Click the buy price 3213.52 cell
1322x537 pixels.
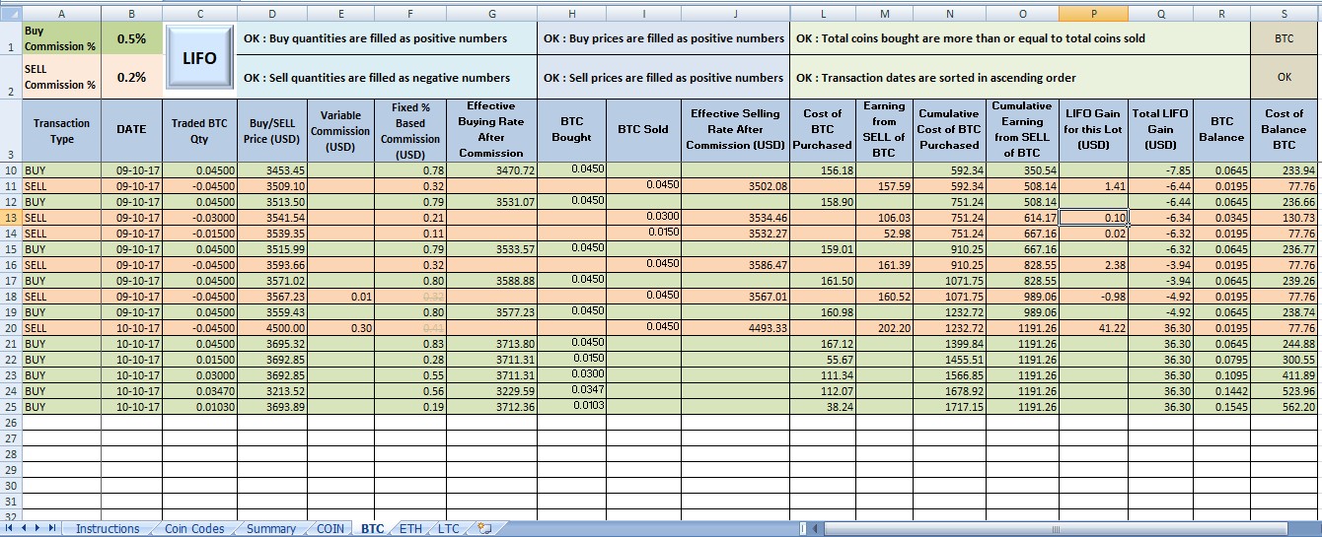point(271,391)
